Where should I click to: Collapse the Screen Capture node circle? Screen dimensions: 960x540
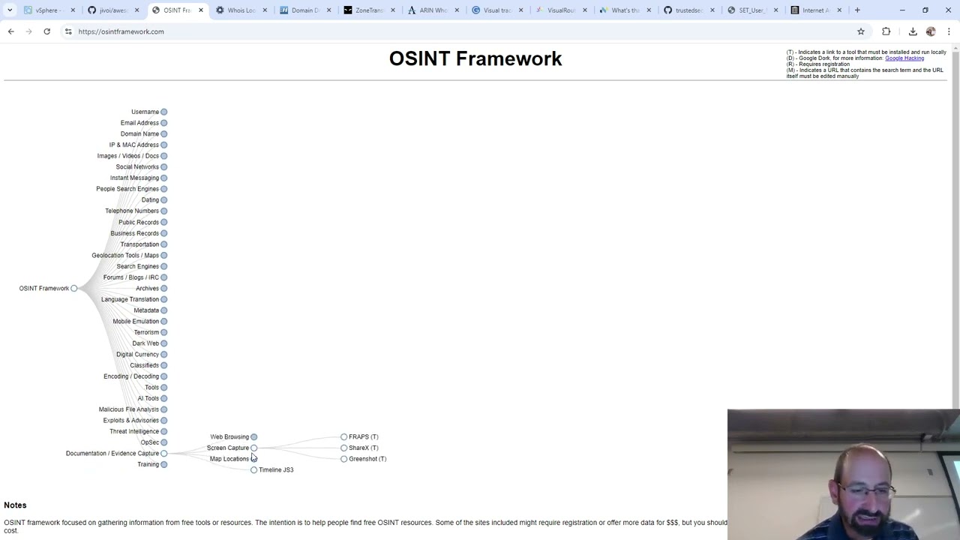pos(253,448)
